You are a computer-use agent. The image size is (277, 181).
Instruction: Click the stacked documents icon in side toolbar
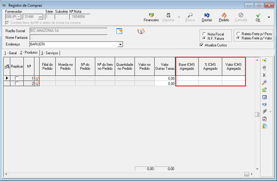point(265,126)
